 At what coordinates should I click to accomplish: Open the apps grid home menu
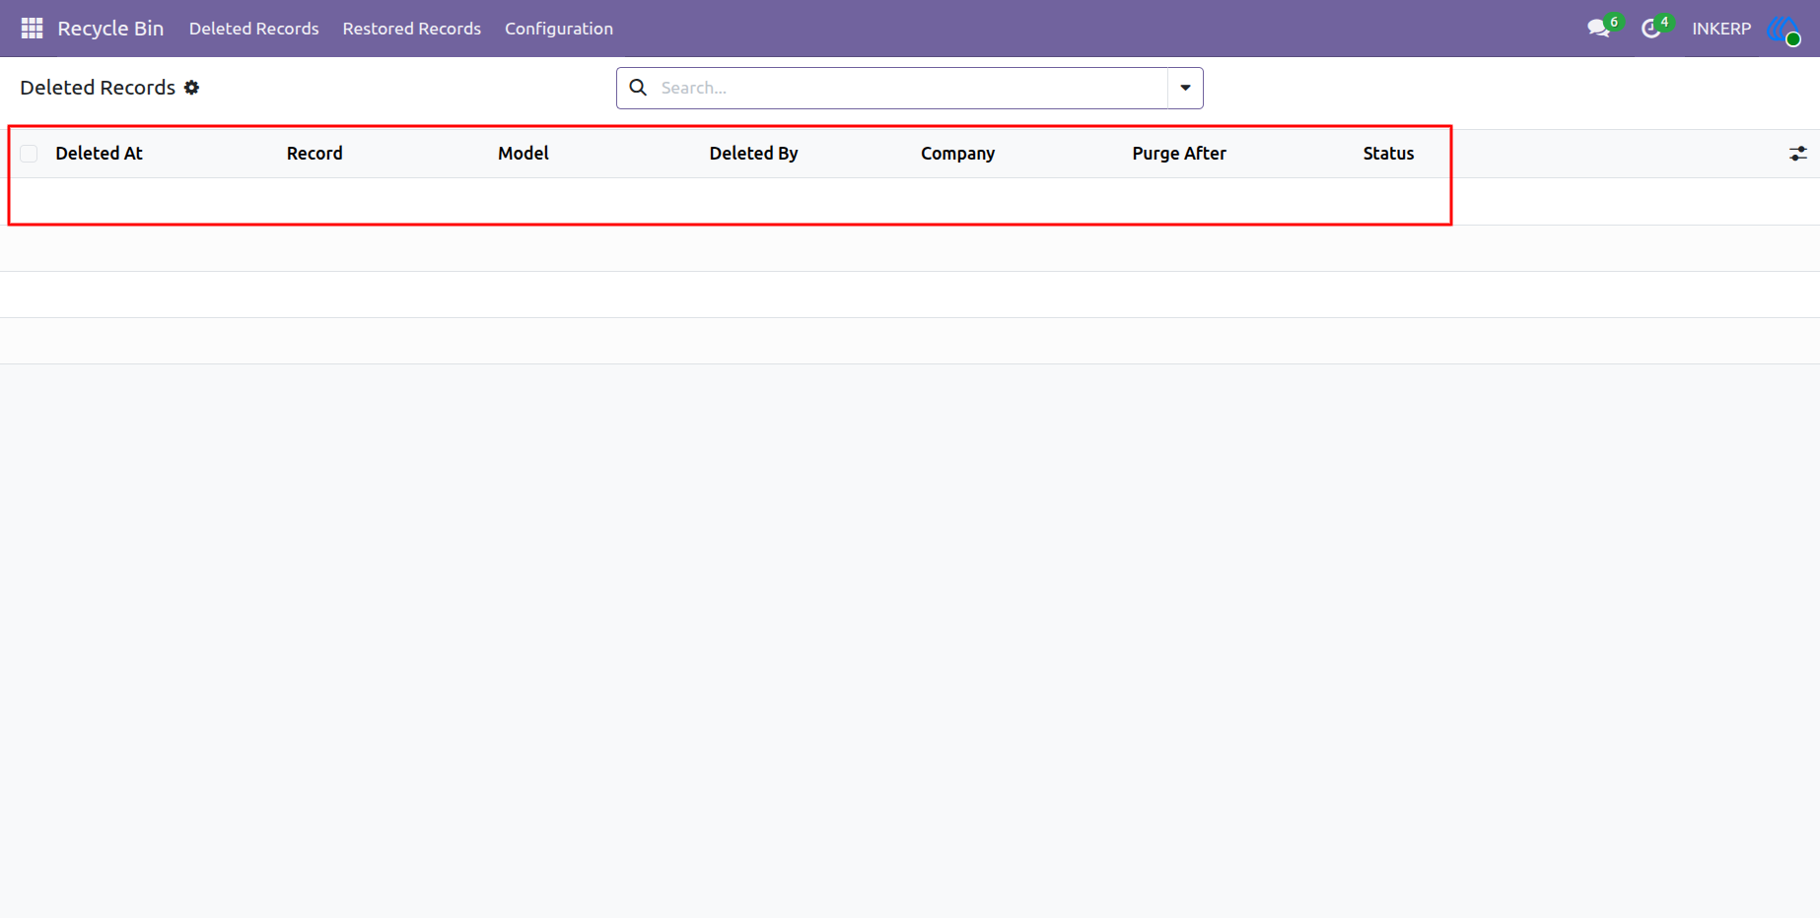point(32,29)
